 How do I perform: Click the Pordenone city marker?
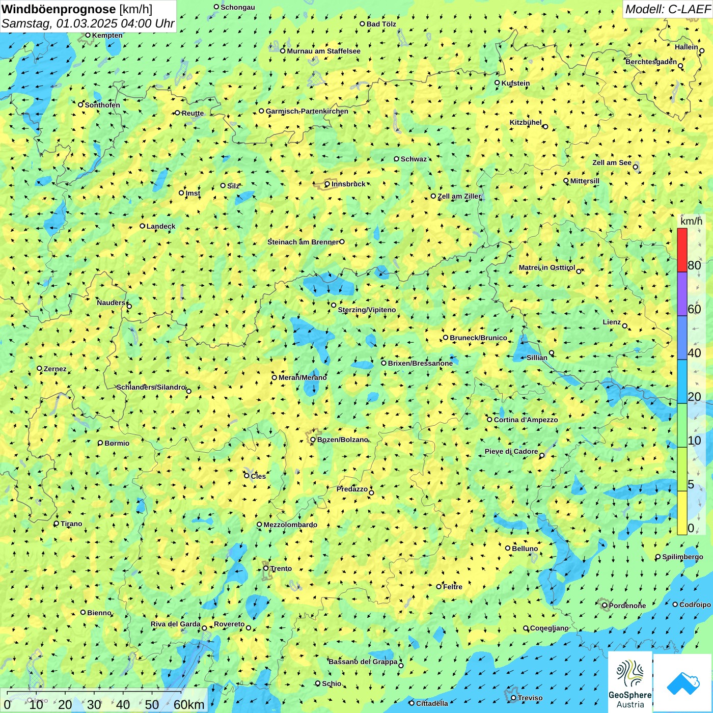click(x=605, y=606)
